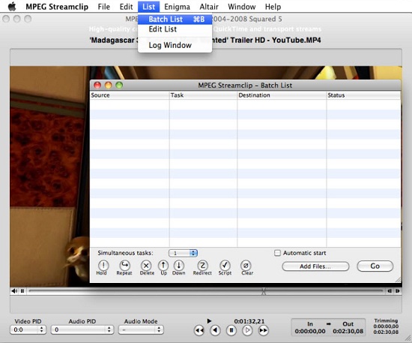Open the Edit menu
The width and height of the screenshot is (412, 343).
point(126,6)
